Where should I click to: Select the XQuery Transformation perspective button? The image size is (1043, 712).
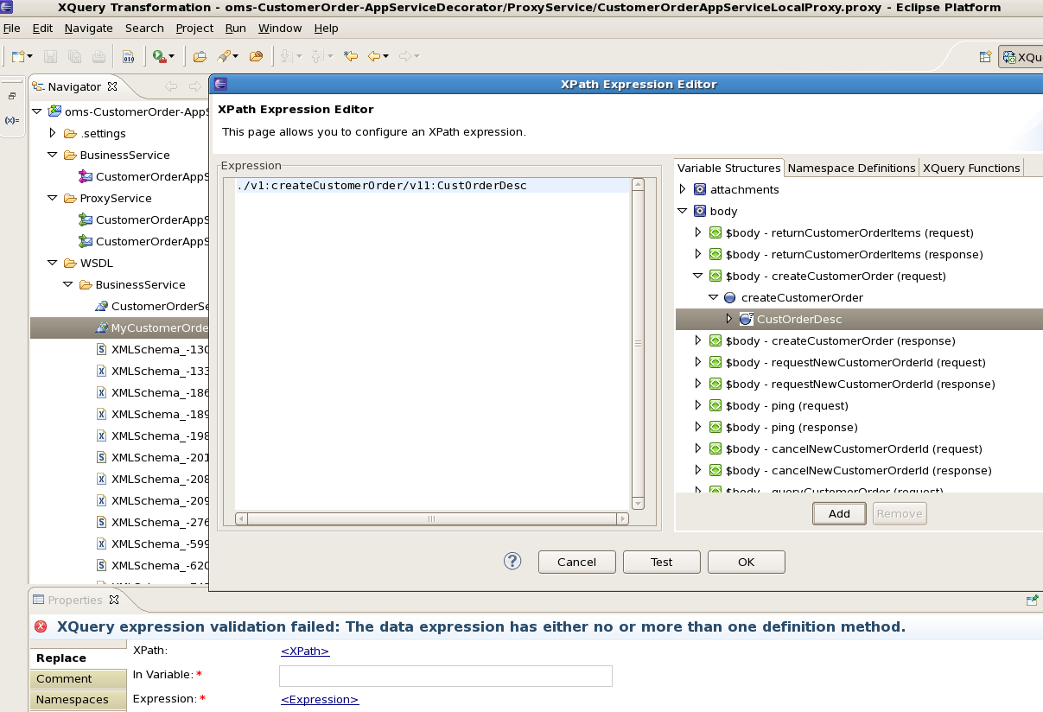pyautogui.click(x=1021, y=57)
